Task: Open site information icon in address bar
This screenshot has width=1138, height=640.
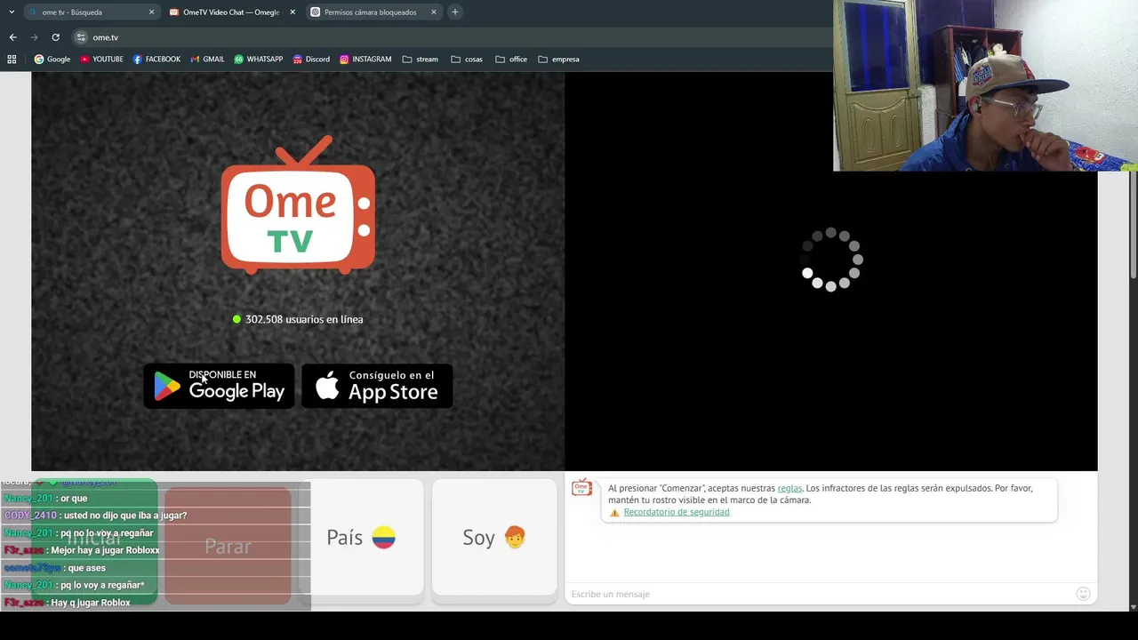Action: point(81,37)
